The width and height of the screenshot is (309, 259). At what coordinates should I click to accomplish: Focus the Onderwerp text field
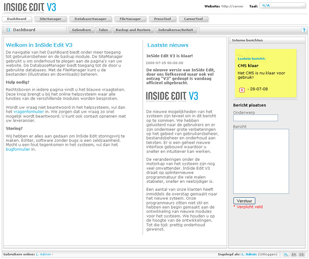tap(255, 118)
